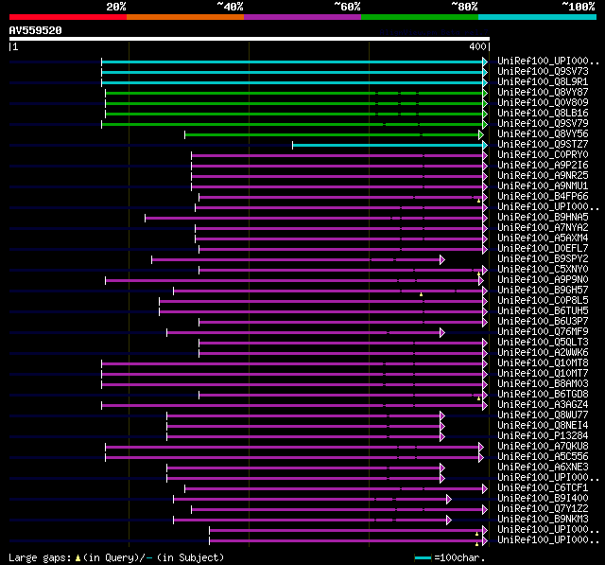Click the yellow gap marker on B4FP66 row
The width and height of the screenshot is (605, 565).
(479, 201)
